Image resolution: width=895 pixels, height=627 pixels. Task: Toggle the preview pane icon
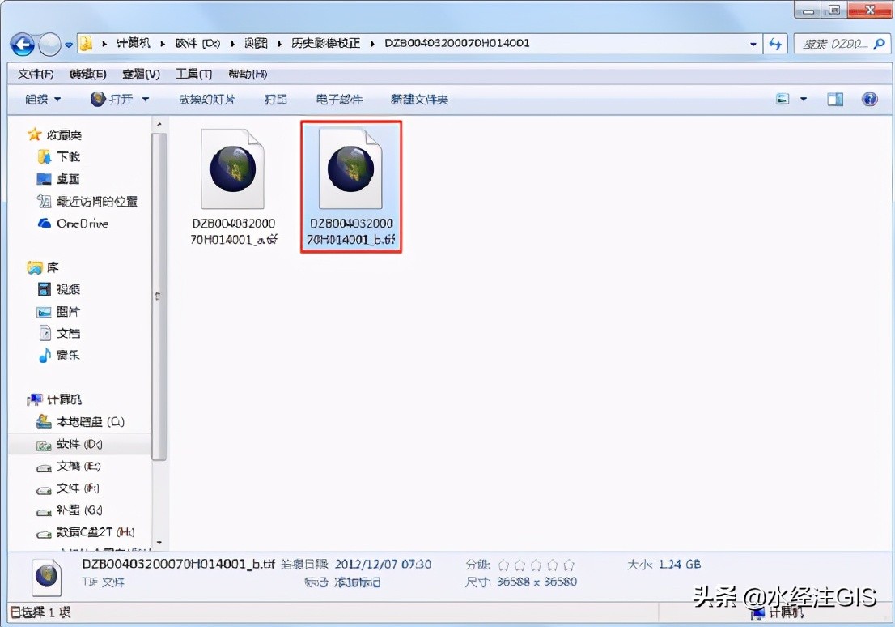click(x=835, y=100)
